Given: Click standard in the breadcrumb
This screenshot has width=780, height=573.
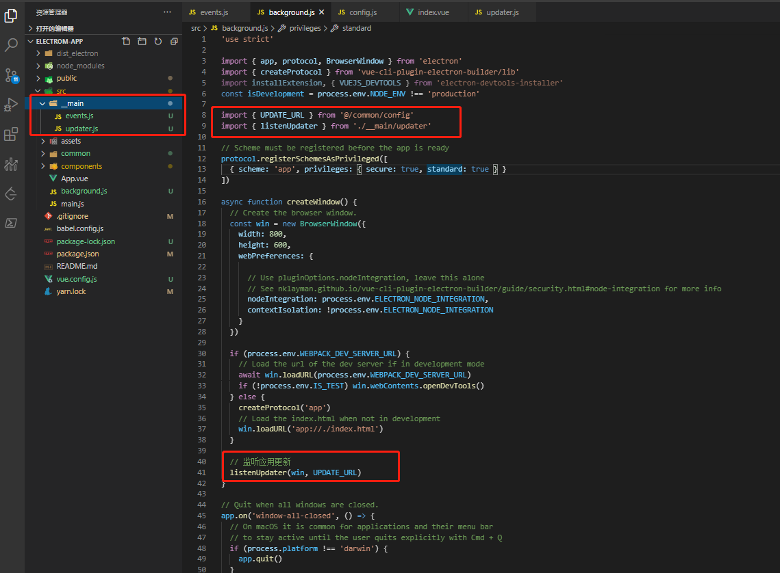Looking at the screenshot, I should tap(356, 28).
